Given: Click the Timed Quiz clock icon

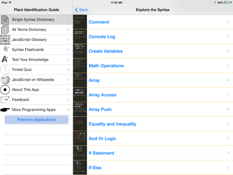Looking at the screenshot, I should coord(5,70).
